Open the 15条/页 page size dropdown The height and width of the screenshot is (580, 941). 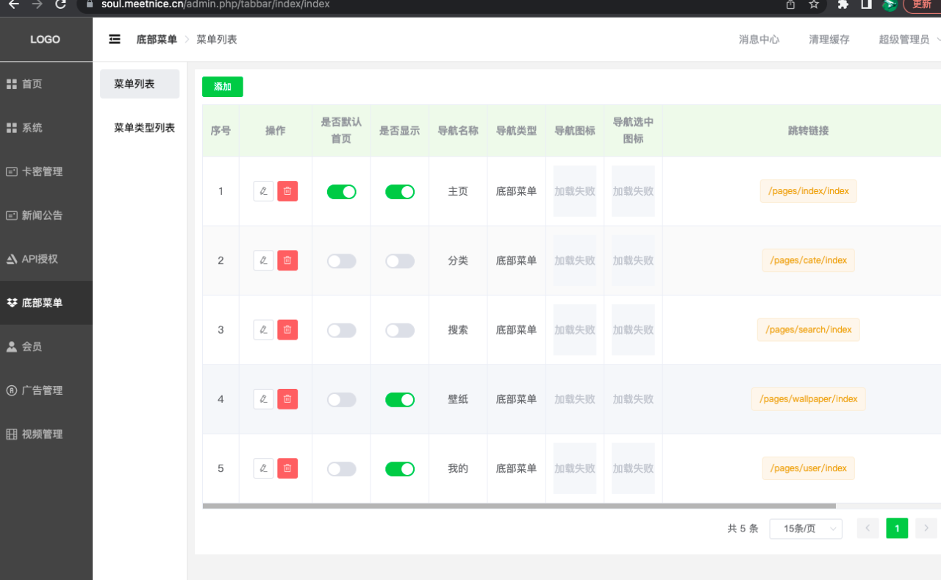pos(806,529)
